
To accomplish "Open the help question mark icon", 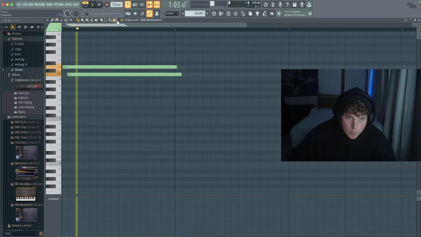I will tap(287, 5).
